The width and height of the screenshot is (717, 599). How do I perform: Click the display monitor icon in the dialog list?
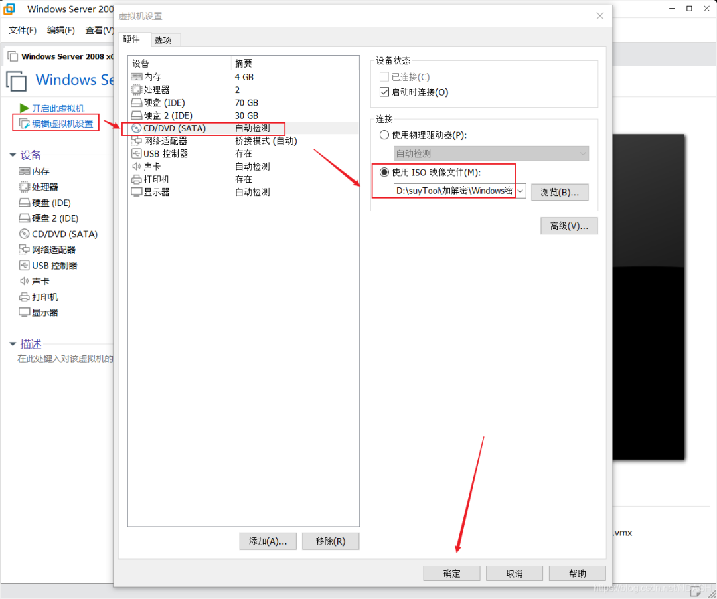[136, 192]
